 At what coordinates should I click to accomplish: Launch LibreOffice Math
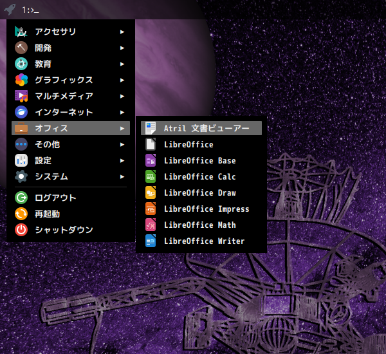click(201, 225)
